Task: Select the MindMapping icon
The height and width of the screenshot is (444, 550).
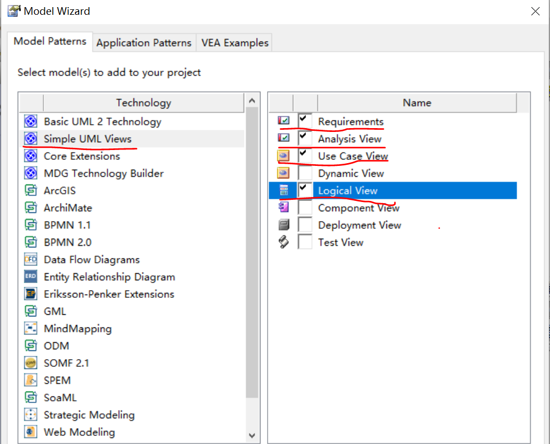Action: point(31,328)
